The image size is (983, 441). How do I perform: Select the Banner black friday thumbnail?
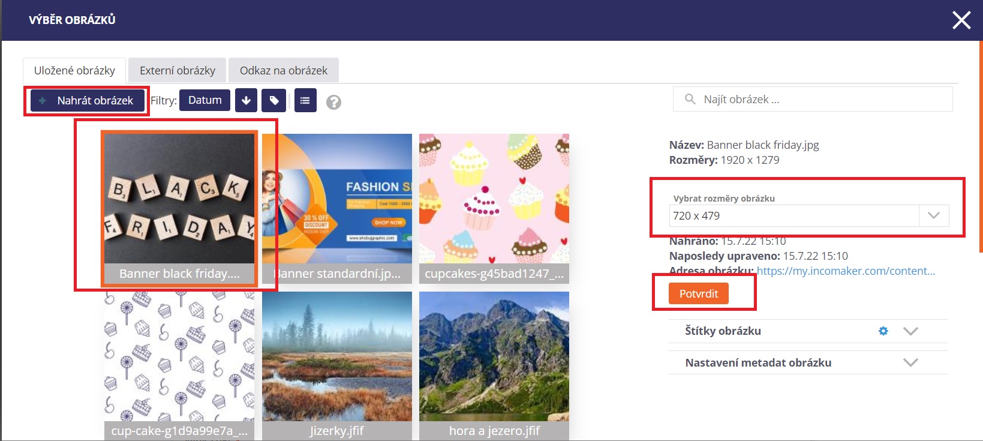point(179,208)
